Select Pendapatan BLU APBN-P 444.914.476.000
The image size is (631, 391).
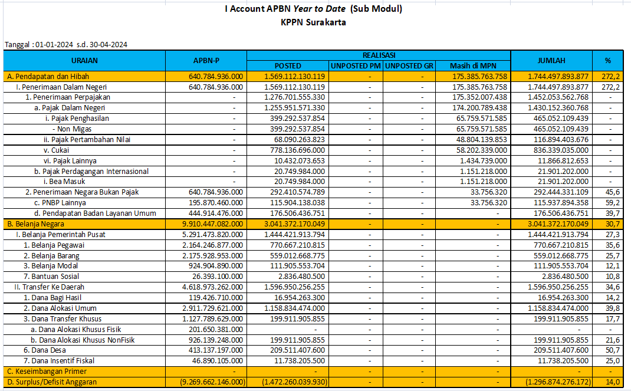coord(216,213)
